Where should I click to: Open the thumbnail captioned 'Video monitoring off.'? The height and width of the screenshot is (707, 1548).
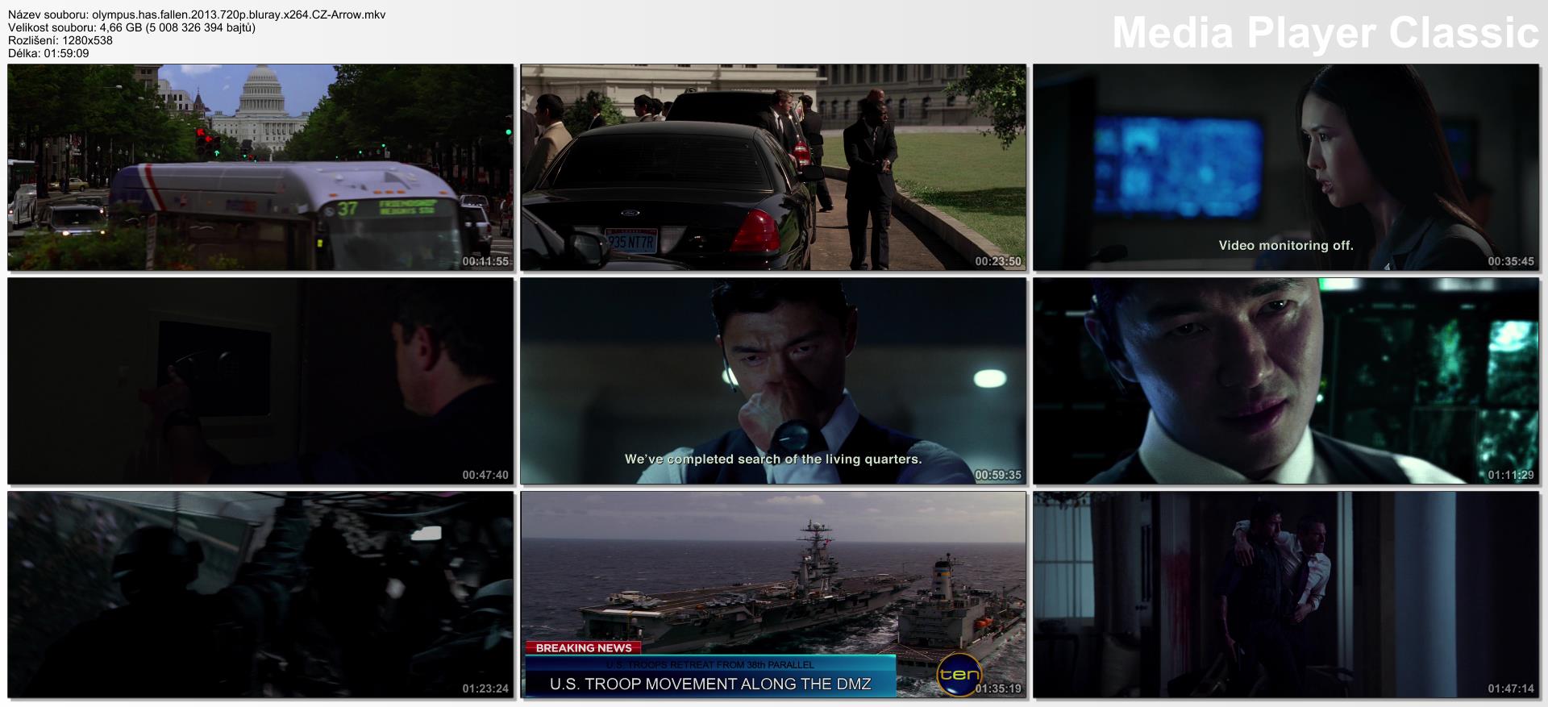click(x=1285, y=167)
